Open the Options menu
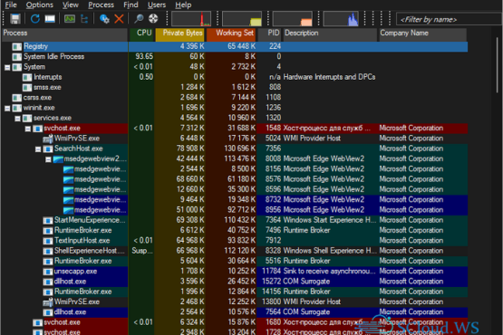This screenshot has width=503, height=335. 40,5
